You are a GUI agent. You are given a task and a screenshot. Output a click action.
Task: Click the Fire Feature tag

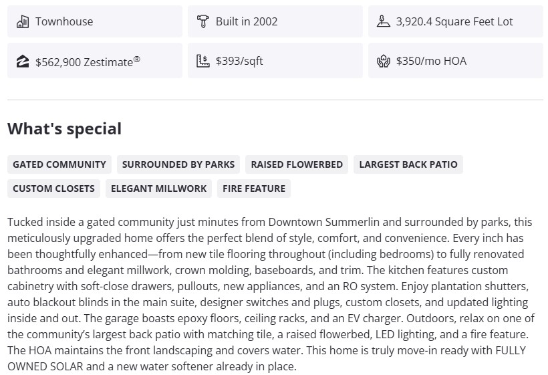coord(254,189)
